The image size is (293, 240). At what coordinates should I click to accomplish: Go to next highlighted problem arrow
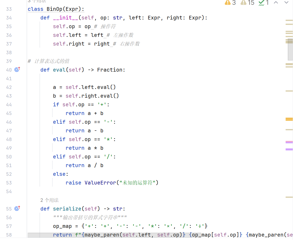click(x=286, y=3)
